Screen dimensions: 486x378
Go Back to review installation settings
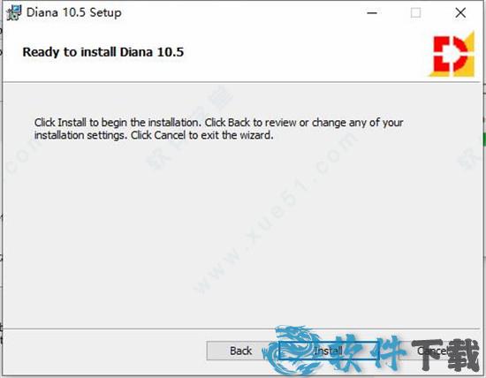[x=240, y=351]
